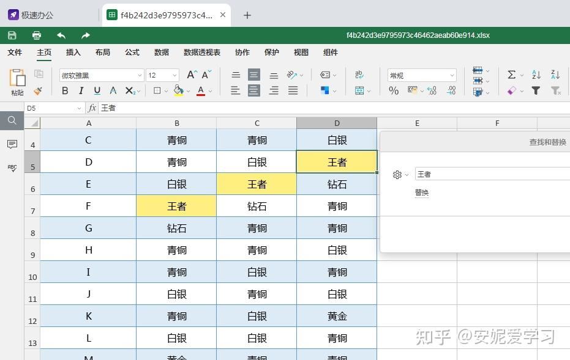Screen dimensions: 570x360
Task: Click the Merge Cells icon
Action: pyautogui.click(x=359, y=90)
